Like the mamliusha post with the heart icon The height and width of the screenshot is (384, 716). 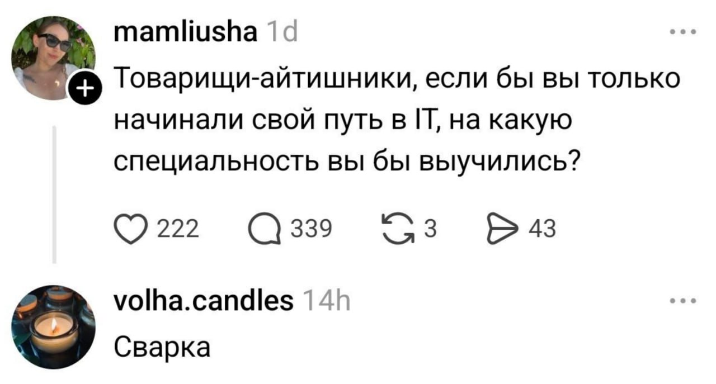(x=129, y=229)
